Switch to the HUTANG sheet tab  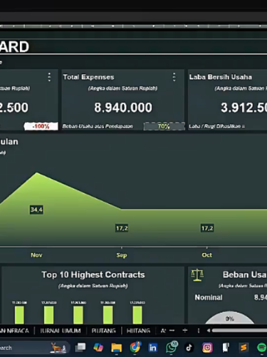138,331
